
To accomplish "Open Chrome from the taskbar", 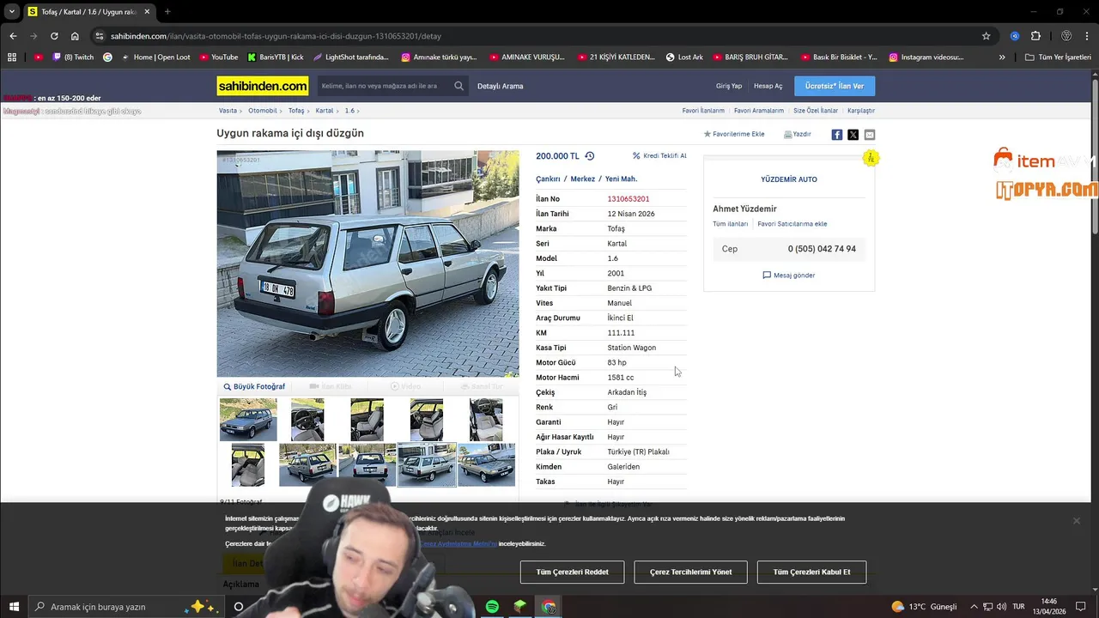I will (x=549, y=607).
